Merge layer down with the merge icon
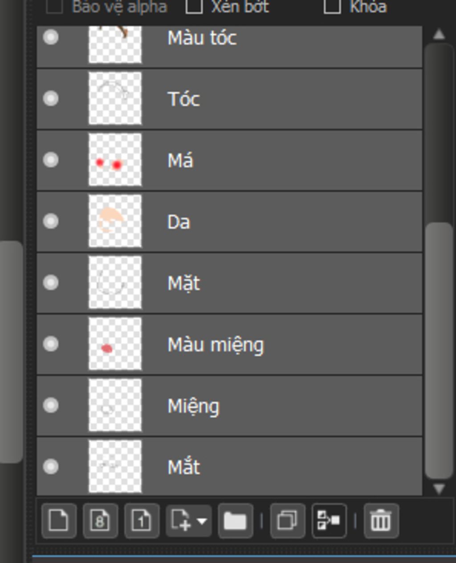This screenshot has width=456, height=563. click(x=329, y=520)
